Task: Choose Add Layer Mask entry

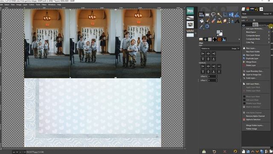Action: (253, 84)
